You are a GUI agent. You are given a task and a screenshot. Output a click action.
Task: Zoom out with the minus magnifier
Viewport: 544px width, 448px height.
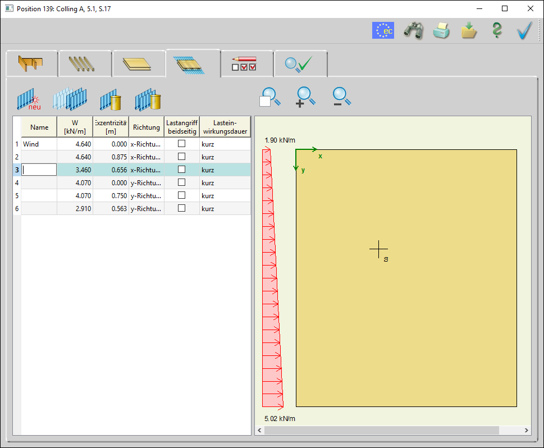tap(341, 97)
